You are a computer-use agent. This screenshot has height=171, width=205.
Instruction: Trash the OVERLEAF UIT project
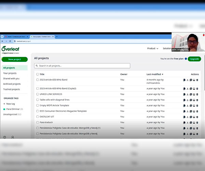[197, 117]
